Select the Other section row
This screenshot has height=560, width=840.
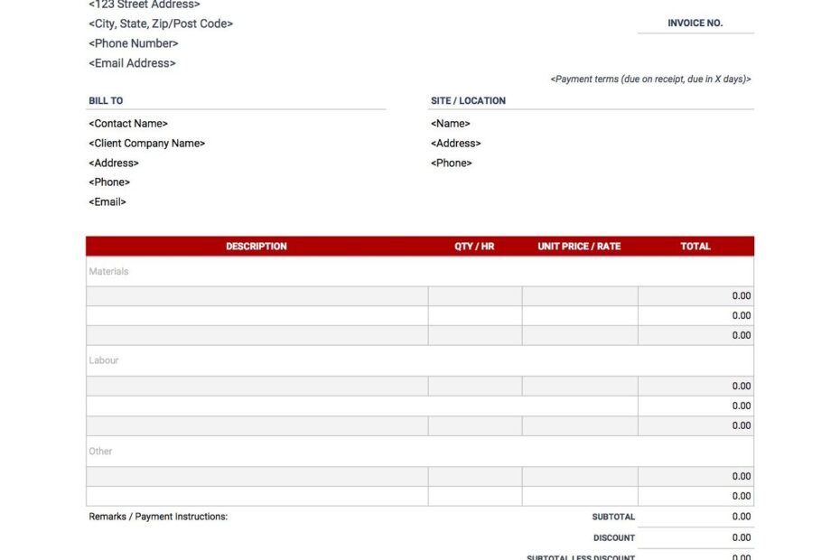point(100,451)
